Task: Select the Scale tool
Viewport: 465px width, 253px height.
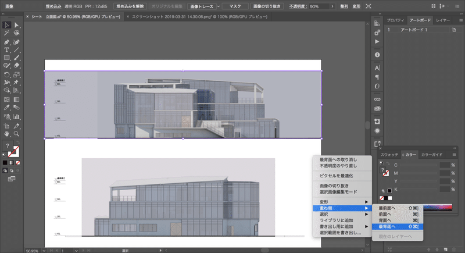Action: 17,74
